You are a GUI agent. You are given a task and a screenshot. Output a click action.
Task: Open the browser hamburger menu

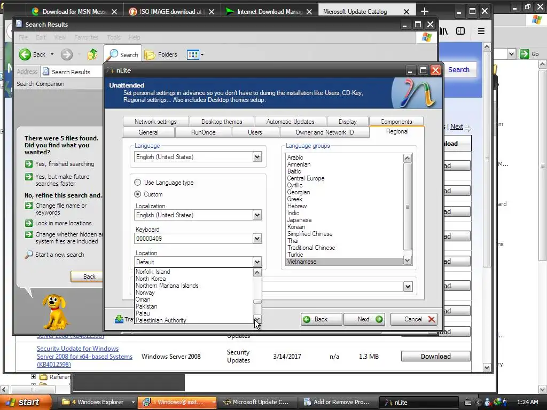(x=481, y=31)
